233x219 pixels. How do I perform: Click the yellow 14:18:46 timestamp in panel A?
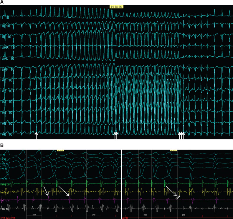pos(116,7)
